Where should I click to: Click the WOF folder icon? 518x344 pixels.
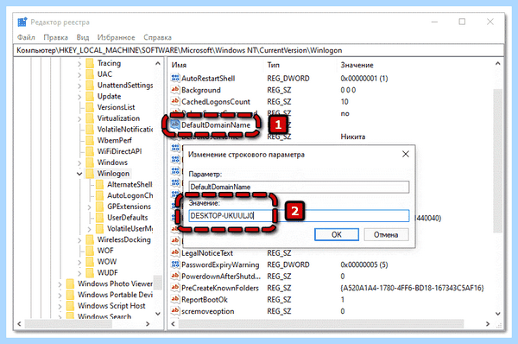pos(90,251)
